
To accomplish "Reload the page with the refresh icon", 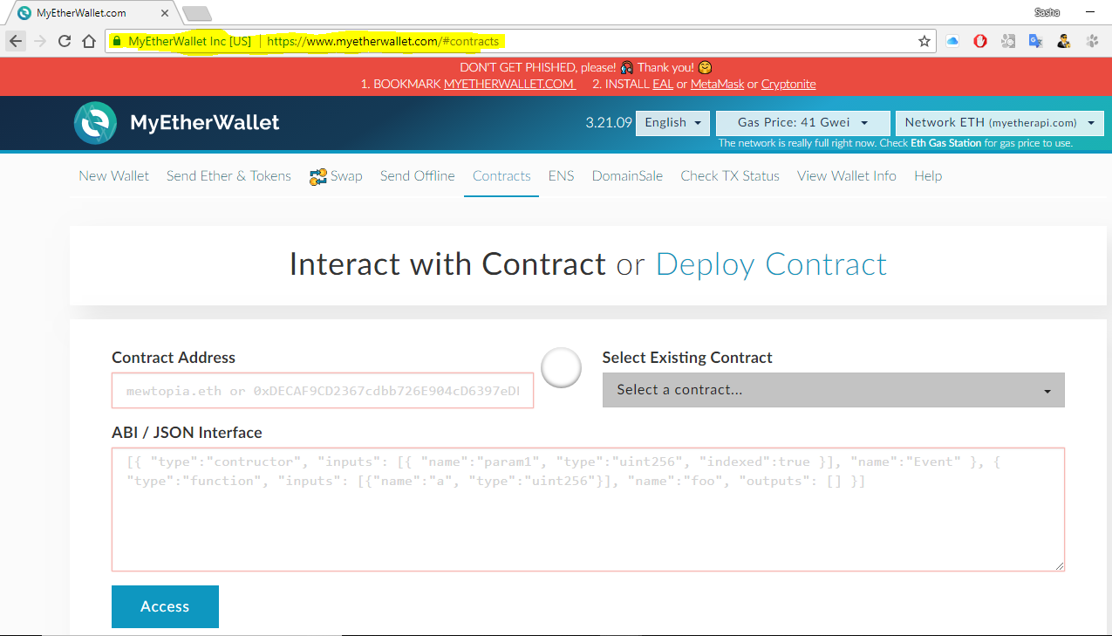I will (65, 41).
